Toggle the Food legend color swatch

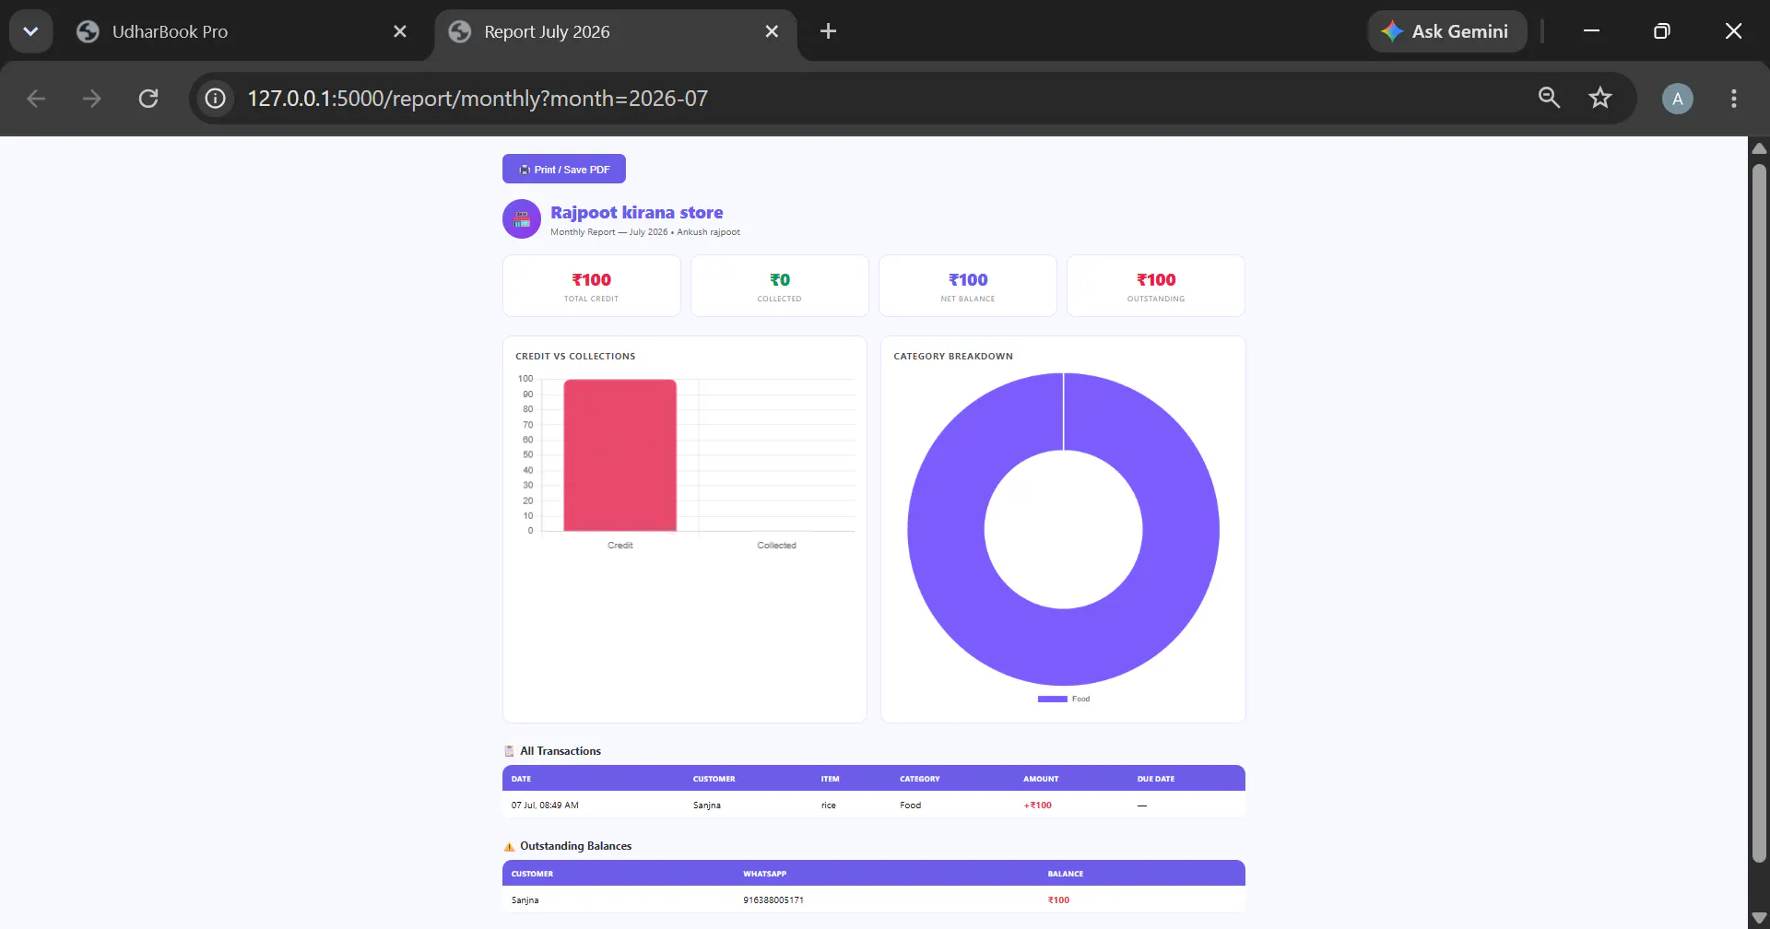click(x=1052, y=699)
